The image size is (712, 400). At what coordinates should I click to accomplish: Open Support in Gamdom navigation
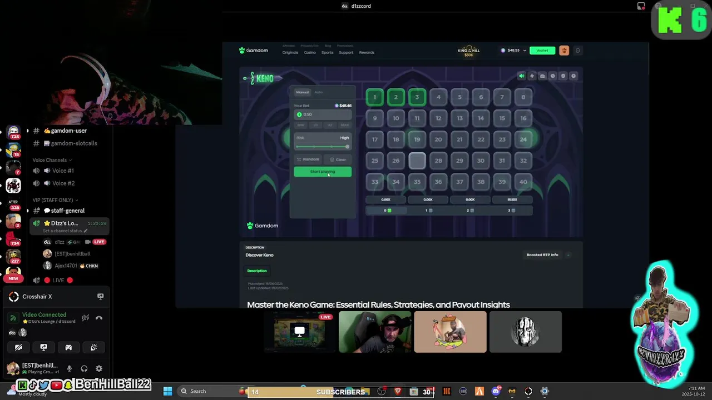346,53
